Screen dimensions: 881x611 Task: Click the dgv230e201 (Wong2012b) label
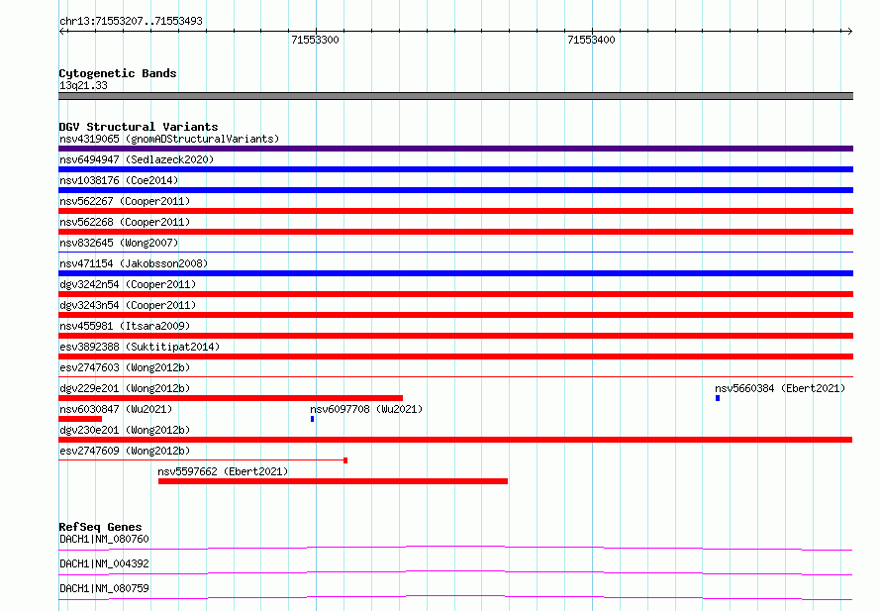[x=125, y=430]
